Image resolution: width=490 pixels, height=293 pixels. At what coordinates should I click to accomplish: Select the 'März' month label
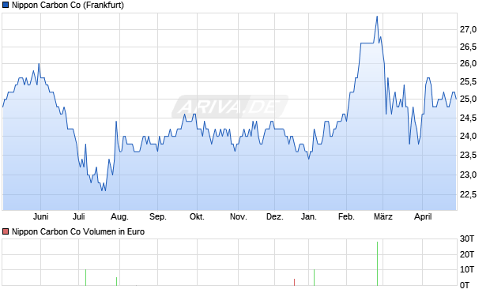[x=383, y=216]
